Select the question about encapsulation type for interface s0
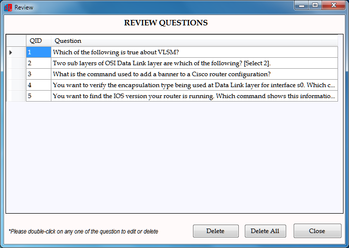 click(x=194, y=85)
